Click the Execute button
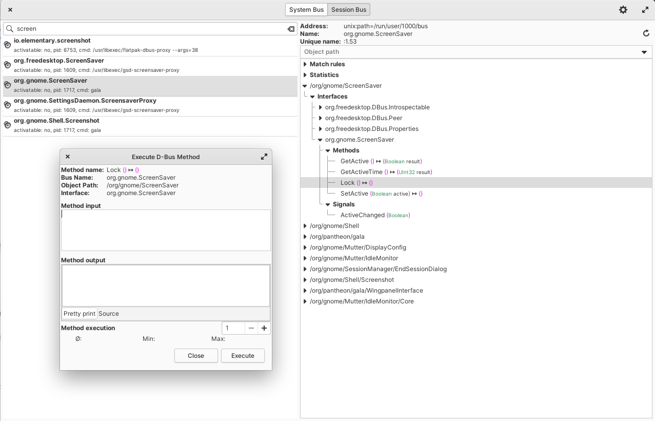This screenshot has height=421, width=655. pyautogui.click(x=243, y=356)
